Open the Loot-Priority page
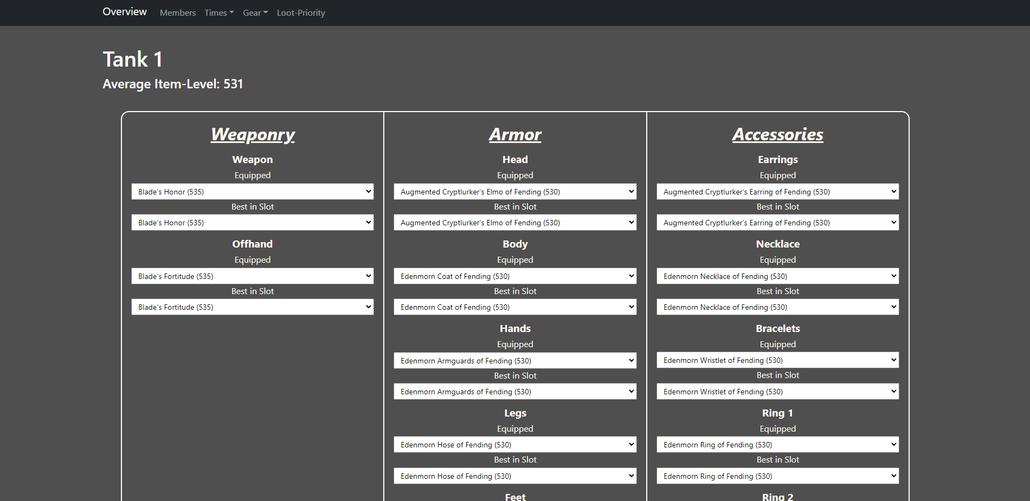The height and width of the screenshot is (501, 1030). [x=301, y=13]
